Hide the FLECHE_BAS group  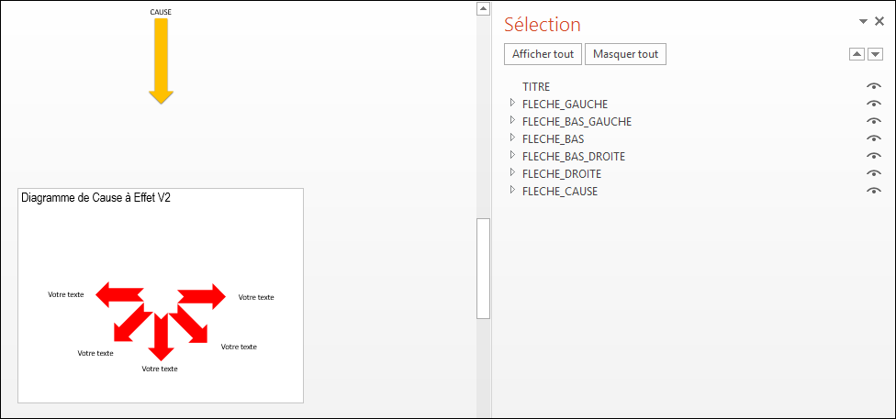[x=874, y=138]
